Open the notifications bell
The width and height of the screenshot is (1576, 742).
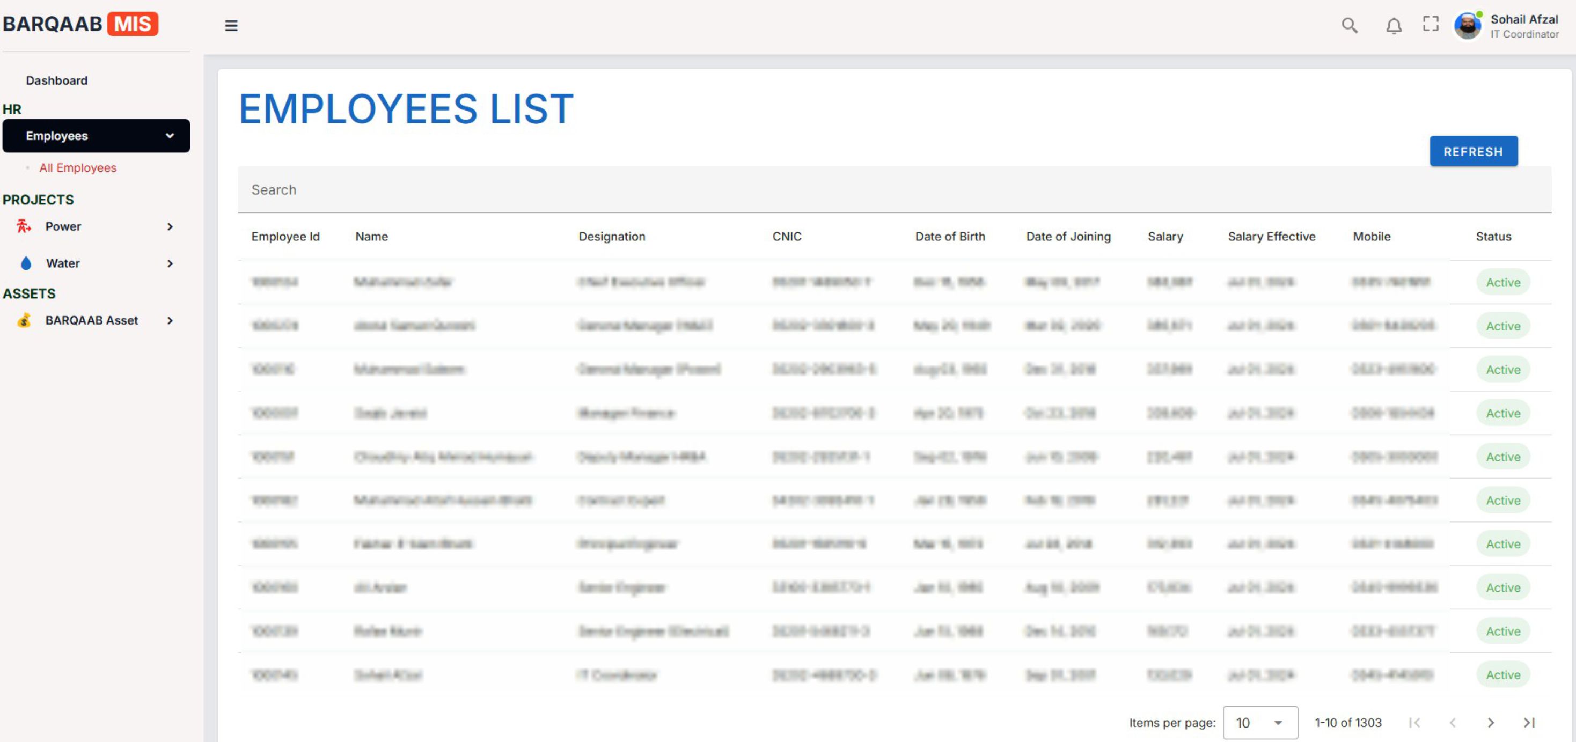(x=1393, y=26)
